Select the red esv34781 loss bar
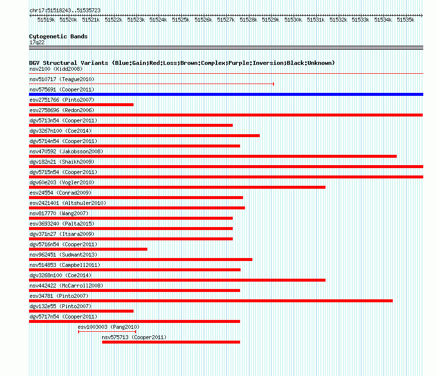 point(211,301)
